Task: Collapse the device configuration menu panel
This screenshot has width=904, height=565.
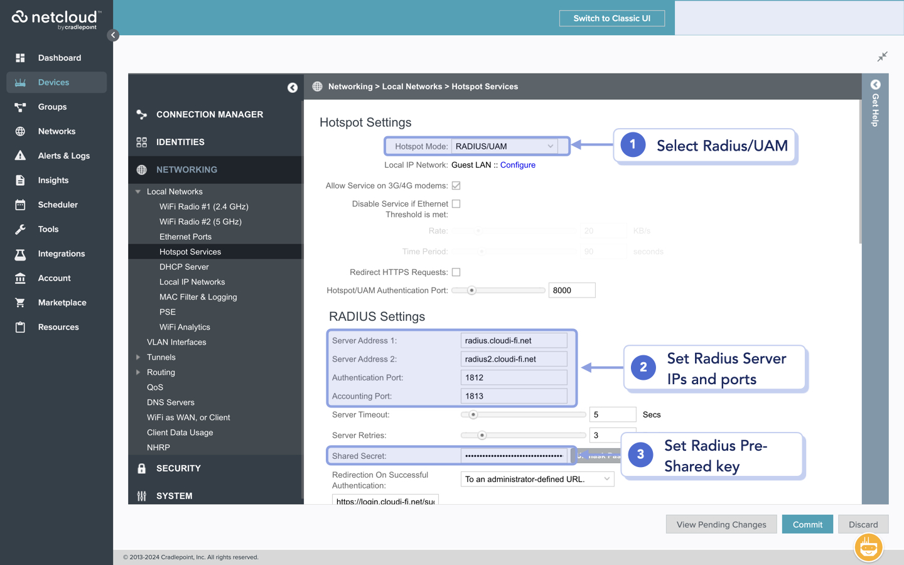Action: 293,88
